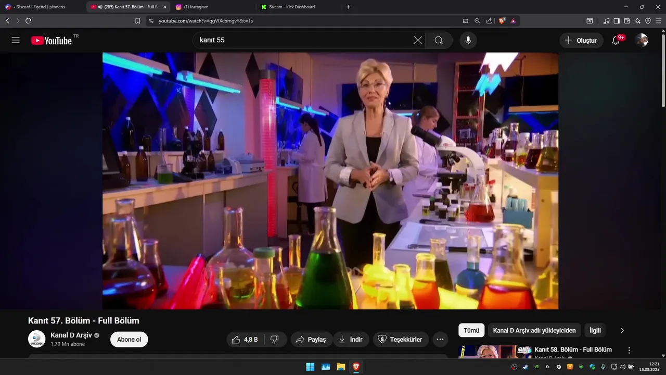666x375 pixels.
Task: Select the Tümü filter chip
Action: (x=471, y=330)
